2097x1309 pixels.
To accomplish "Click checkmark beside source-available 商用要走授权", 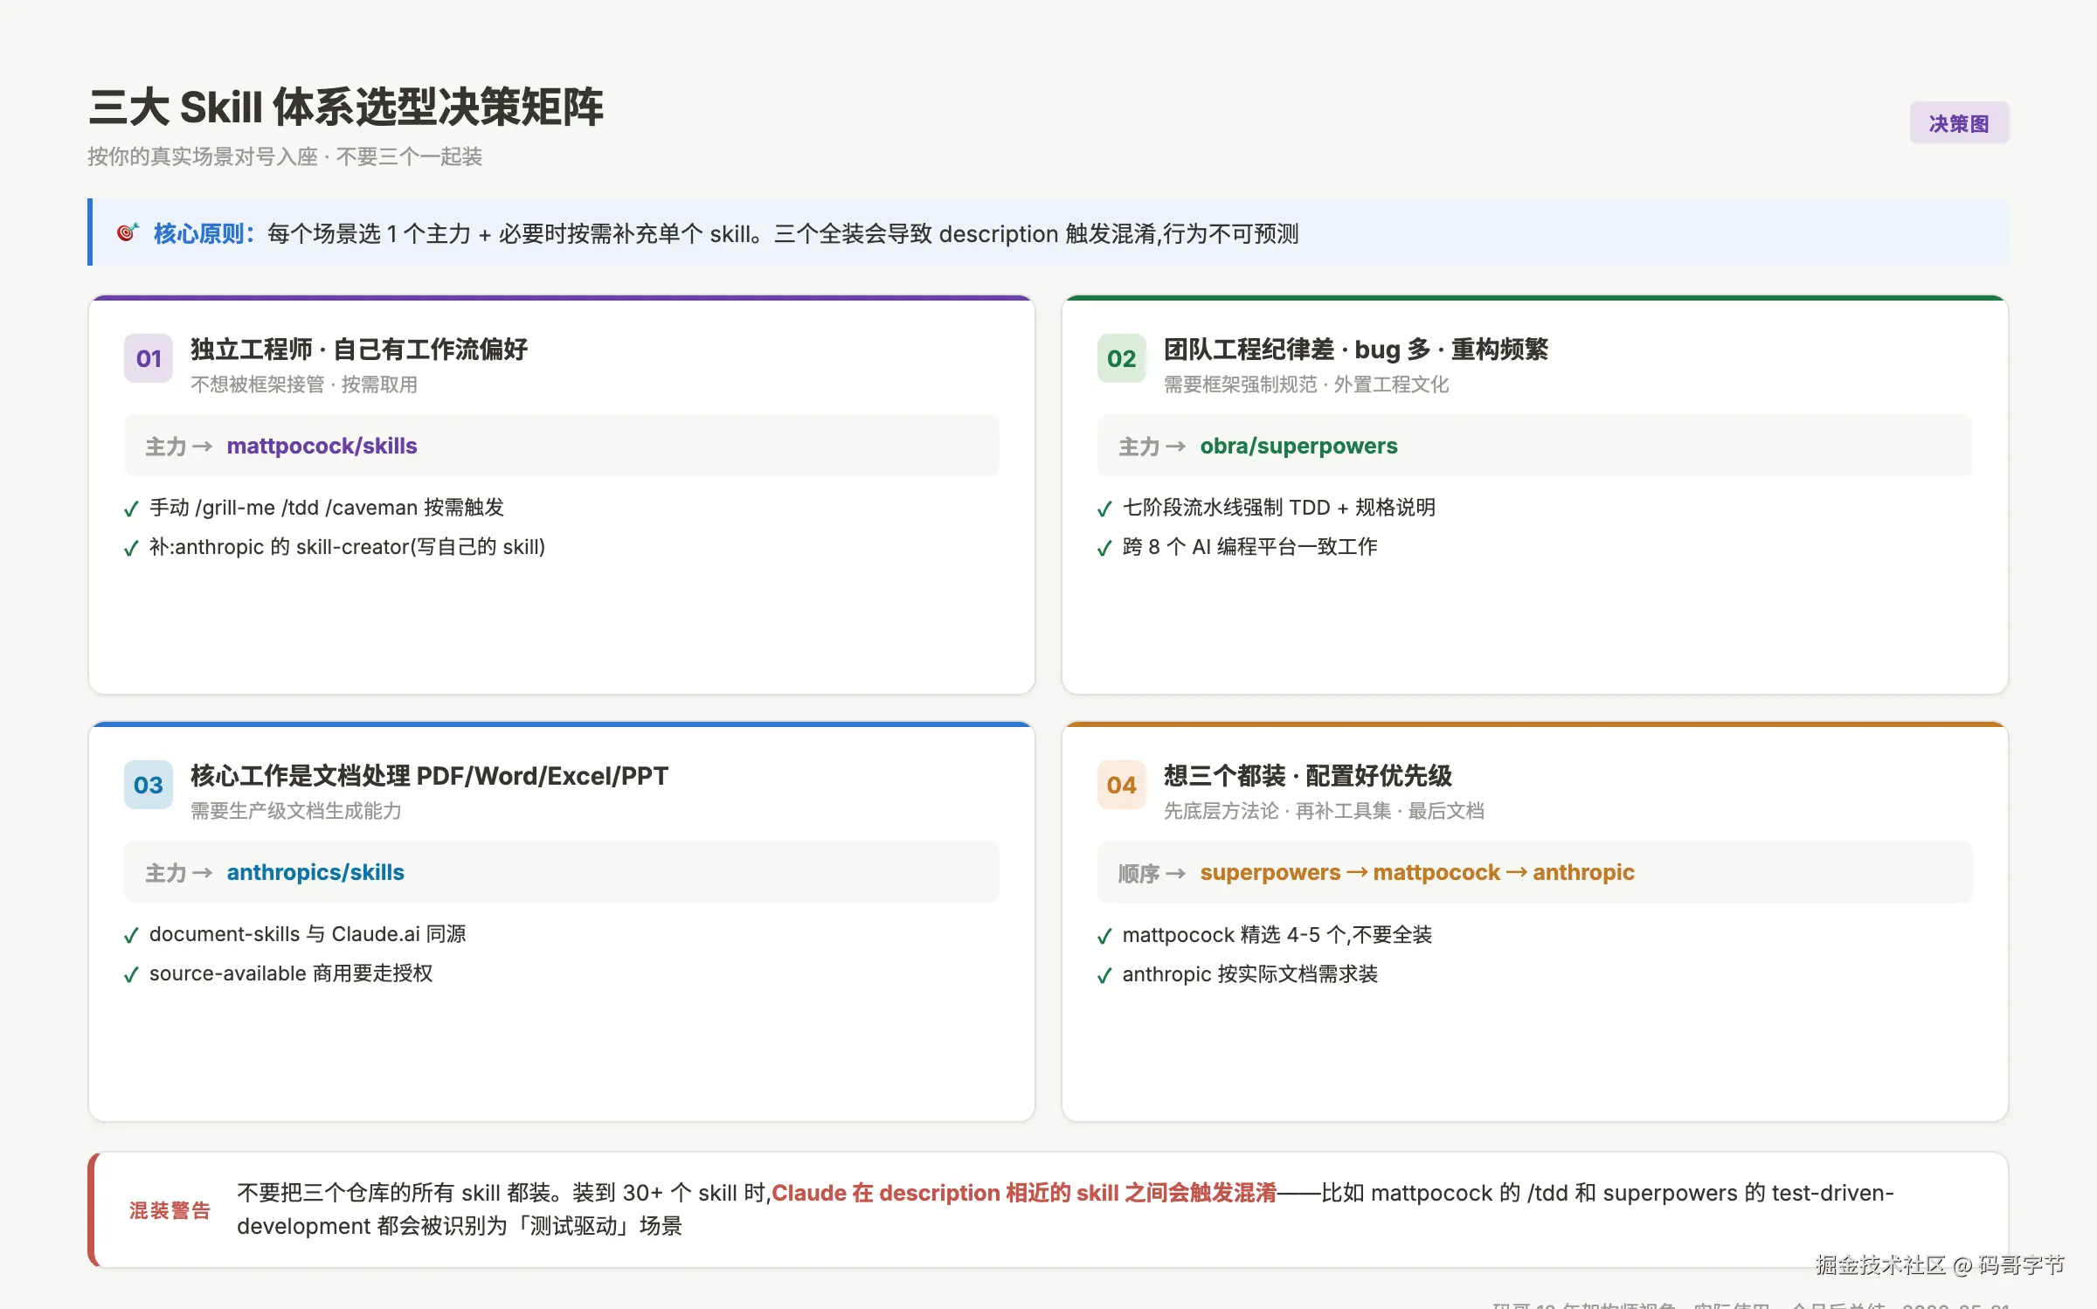I will (131, 974).
